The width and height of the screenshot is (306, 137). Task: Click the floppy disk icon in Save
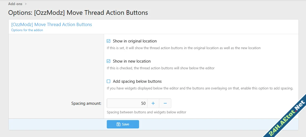click(118, 124)
